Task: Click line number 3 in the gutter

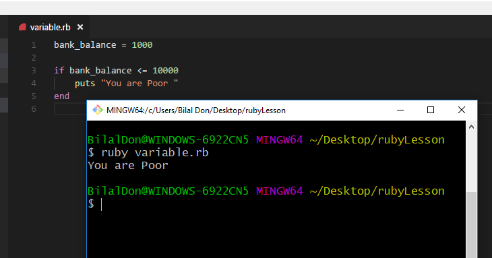Action: pyautogui.click(x=34, y=71)
